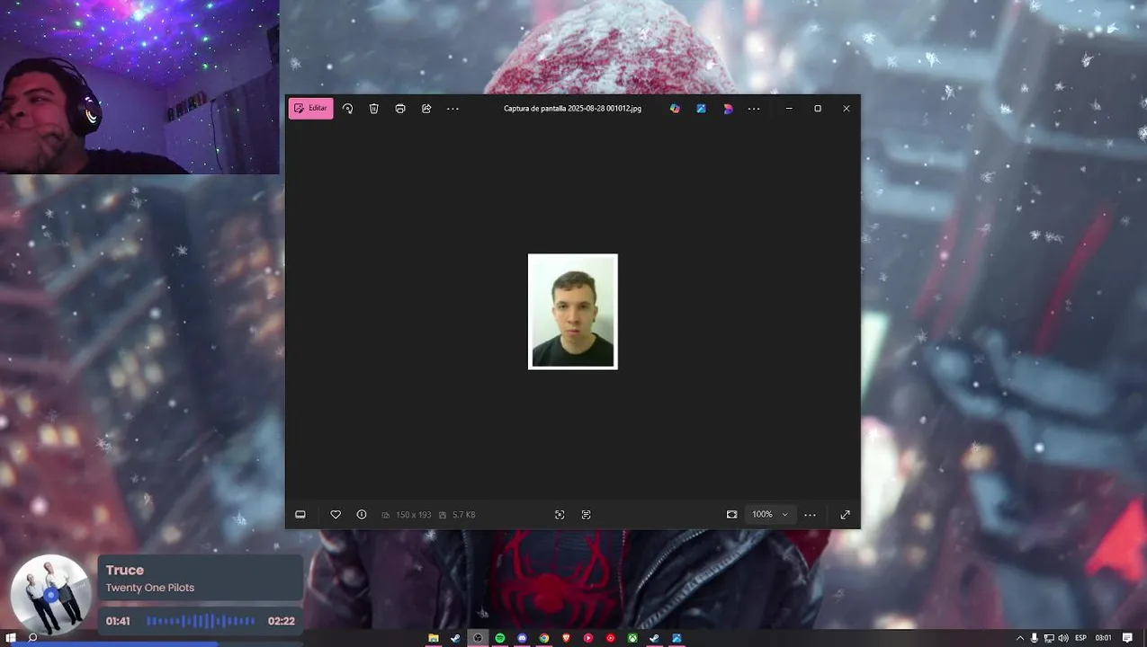1147x647 pixels.
Task: Click the portrait photo being viewed
Action: pyautogui.click(x=573, y=312)
